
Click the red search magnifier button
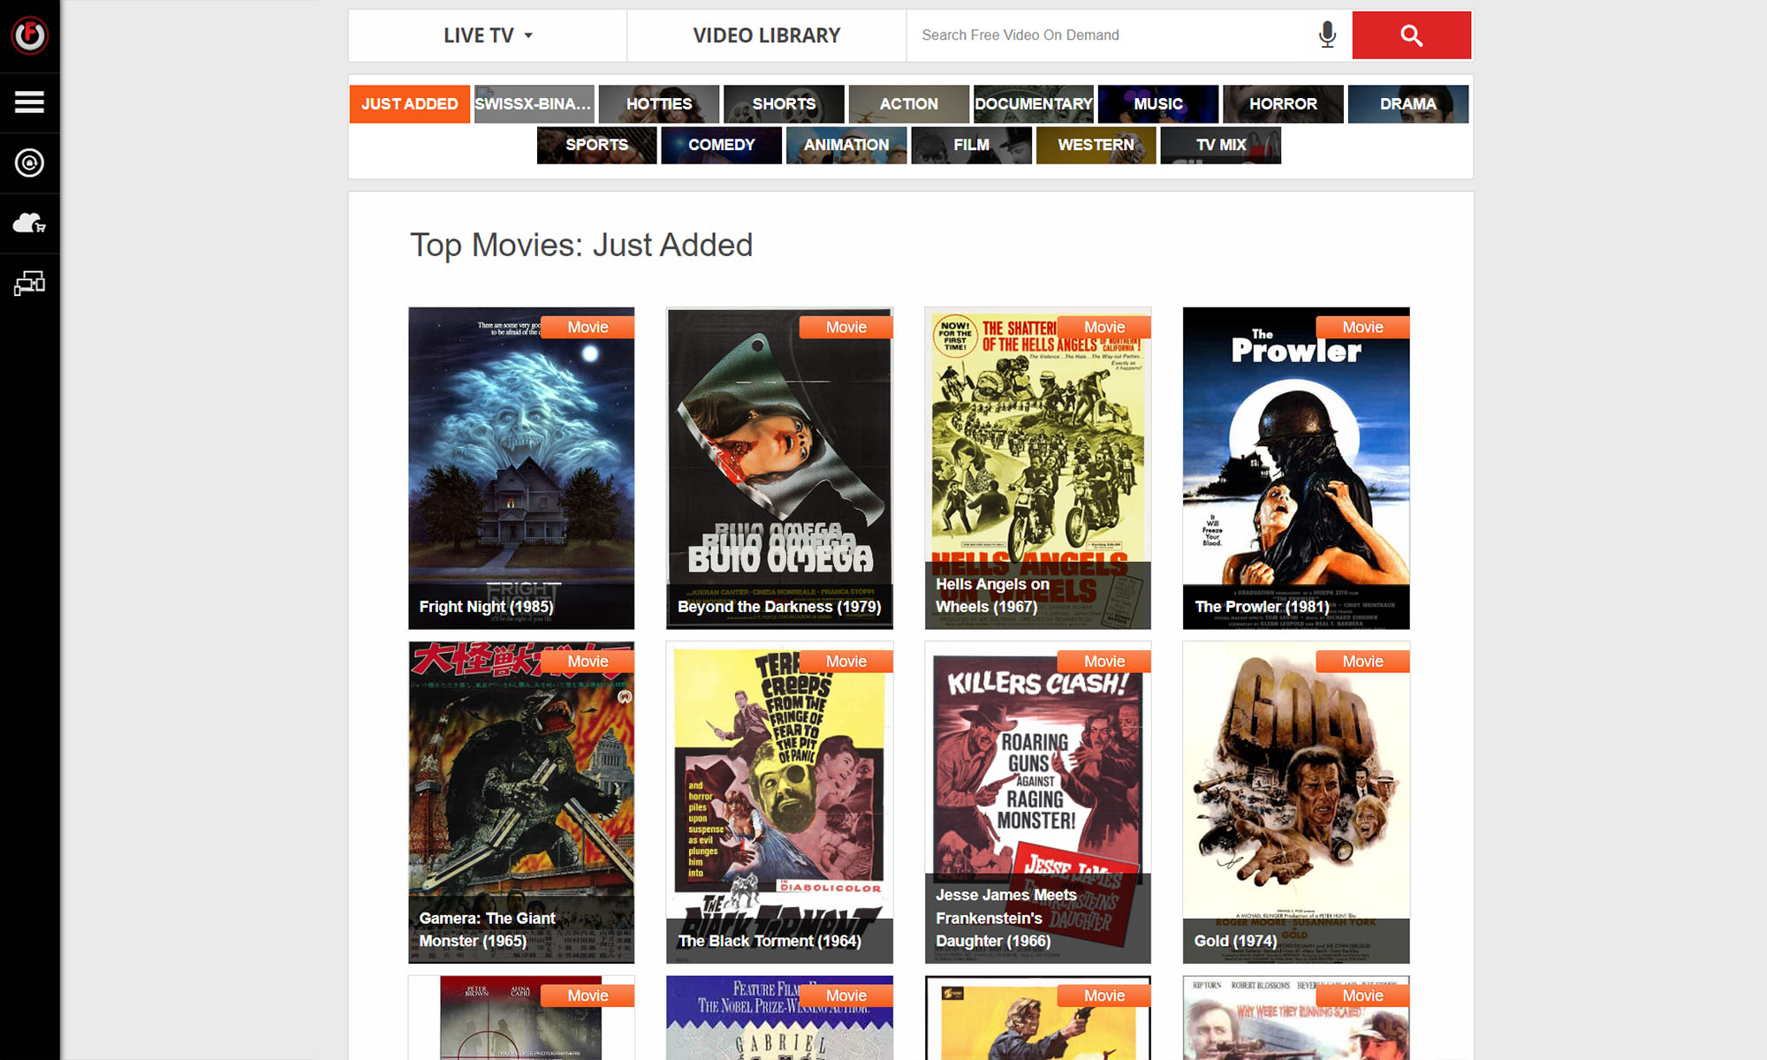[x=1411, y=35]
